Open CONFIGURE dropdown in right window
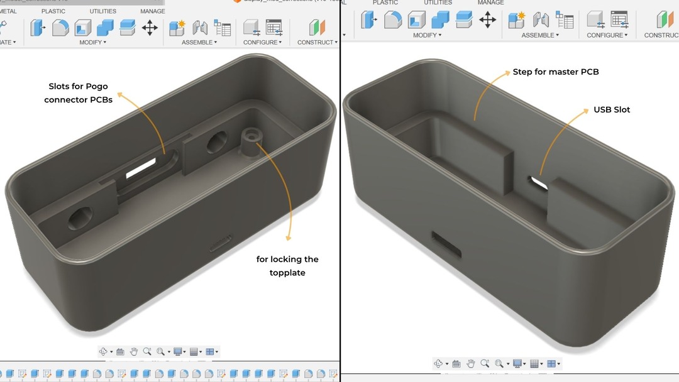Viewport: 679px width, 382px height. (x=607, y=35)
